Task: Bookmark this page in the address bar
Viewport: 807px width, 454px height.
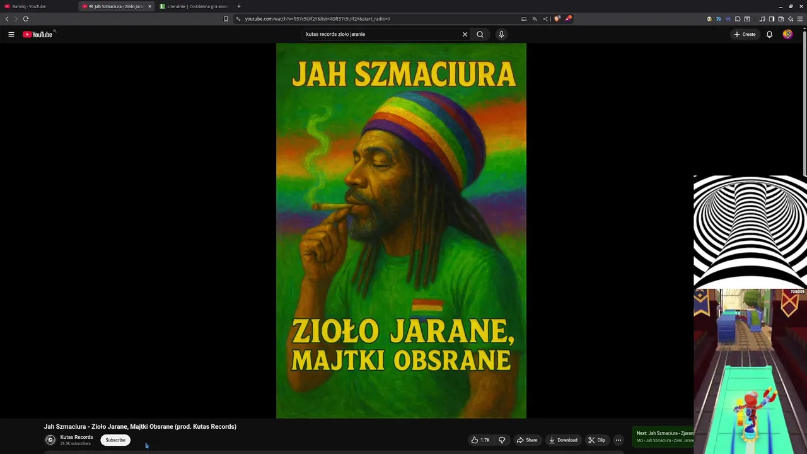Action: pyautogui.click(x=226, y=19)
